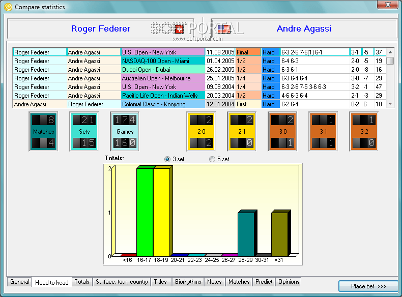Open the Titles tab
Screen dimensions: 402x297
pos(160,282)
